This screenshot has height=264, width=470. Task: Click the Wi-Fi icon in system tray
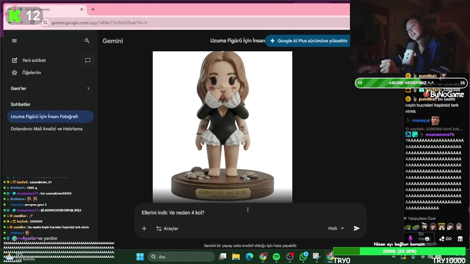click(423, 257)
